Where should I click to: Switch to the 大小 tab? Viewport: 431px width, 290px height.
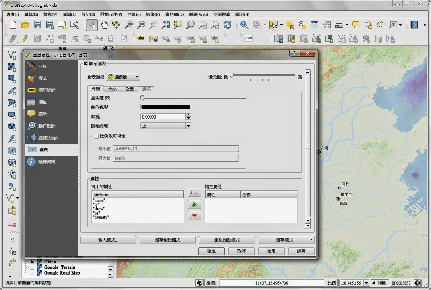click(x=113, y=89)
